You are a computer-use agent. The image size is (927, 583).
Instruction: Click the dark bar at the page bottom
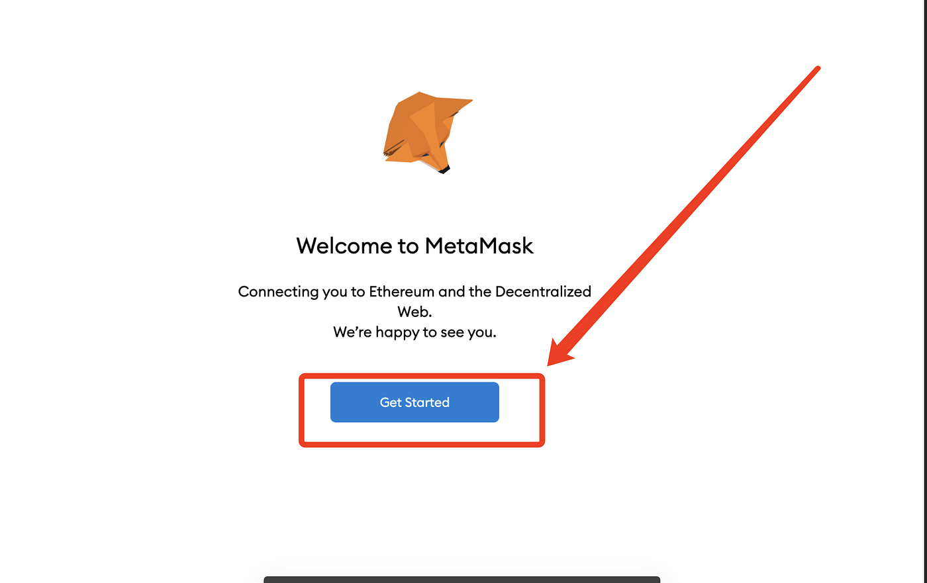pos(462,580)
